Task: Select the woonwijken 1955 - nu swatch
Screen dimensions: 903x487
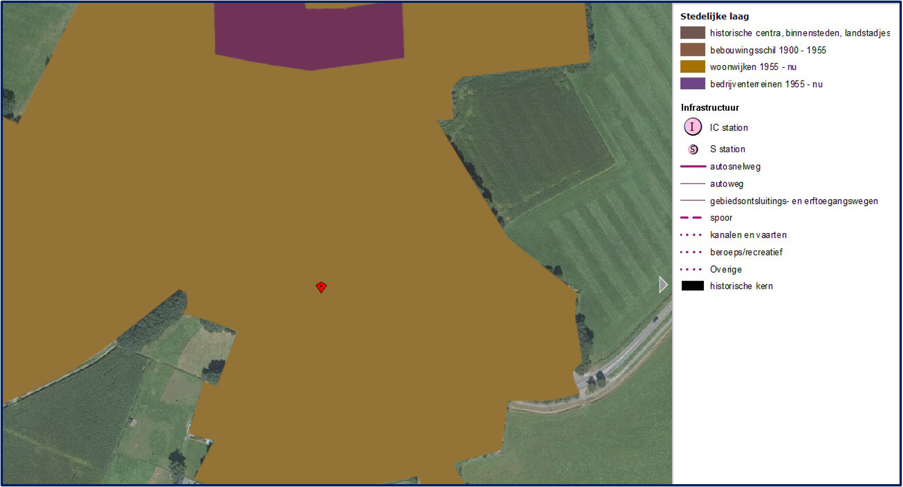Action: click(x=692, y=67)
